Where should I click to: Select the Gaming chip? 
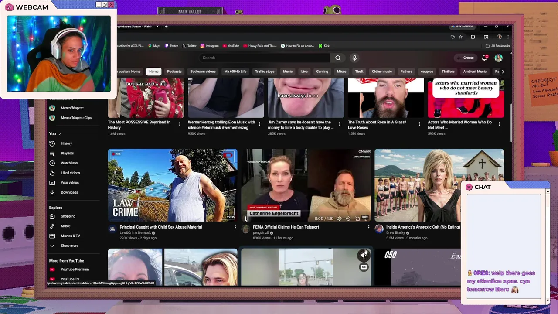pos(322,72)
